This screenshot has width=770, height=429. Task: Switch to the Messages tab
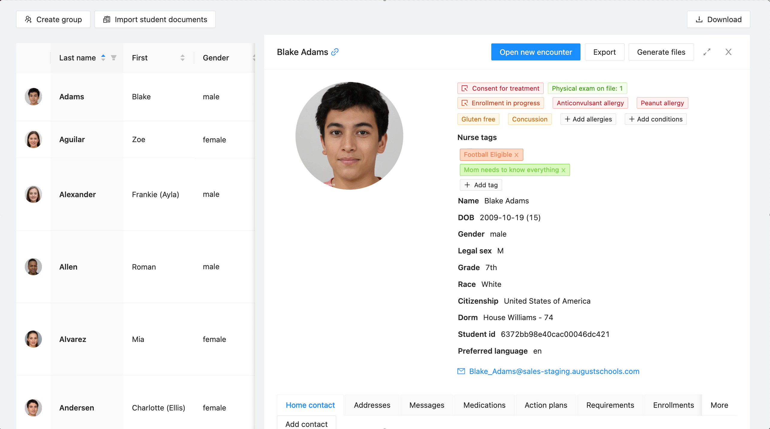[x=427, y=405]
